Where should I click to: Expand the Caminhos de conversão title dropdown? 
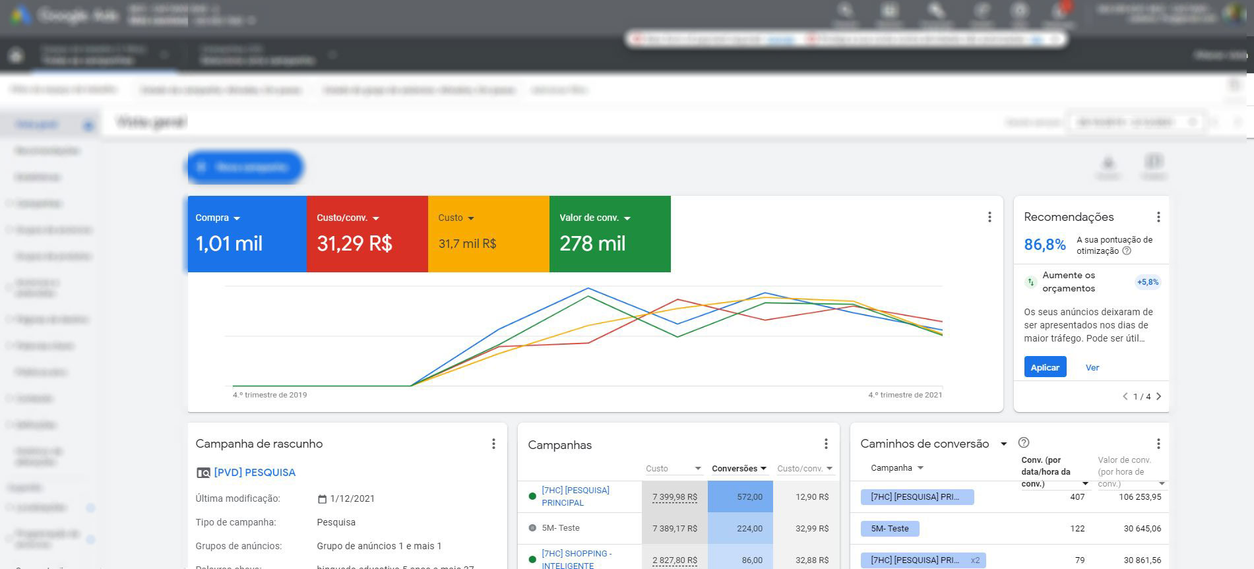click(x=1003, y=444)
